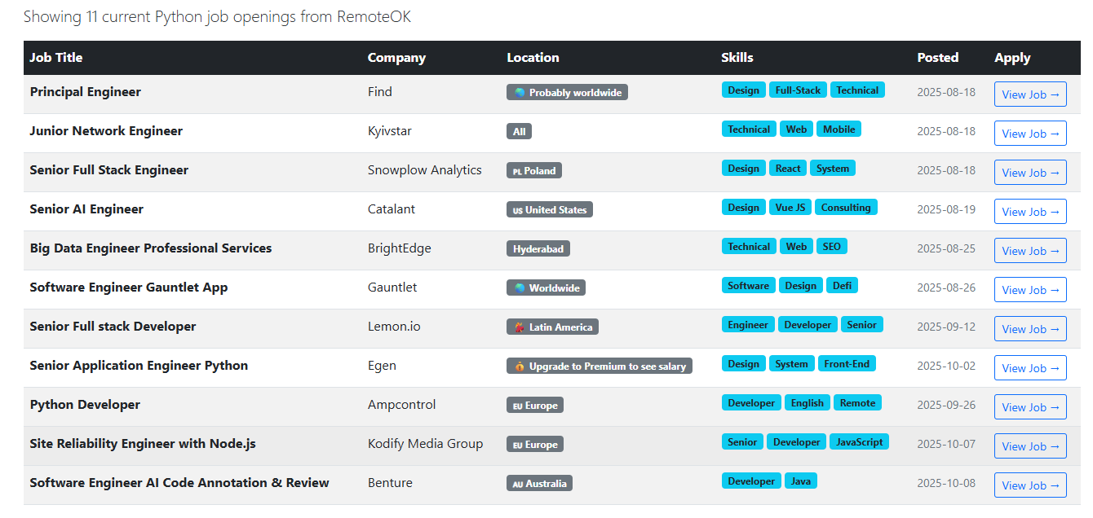Image resolution: width=1093 pixels, height=518 pixels.
Task: Click the globe icon in Probably worldwide badge
Action: point(520,93)
